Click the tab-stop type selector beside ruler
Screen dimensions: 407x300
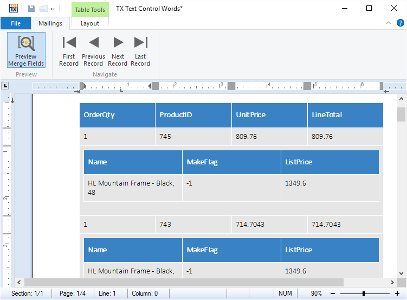[5, 86]
